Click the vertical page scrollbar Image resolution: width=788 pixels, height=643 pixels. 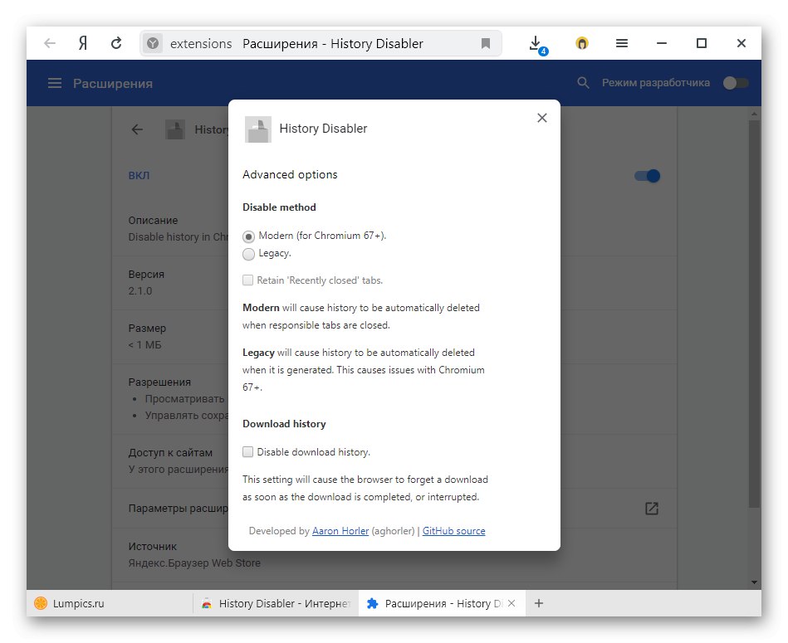tap(754, 314)
